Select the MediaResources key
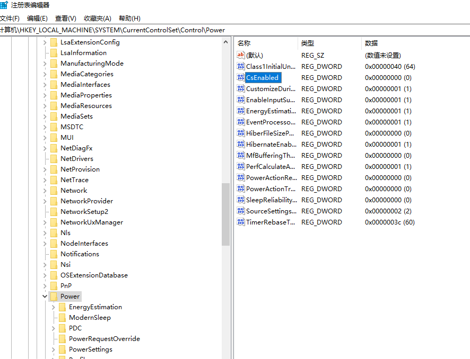The height and width of the screenshot is (359, 470). [86, 105]
